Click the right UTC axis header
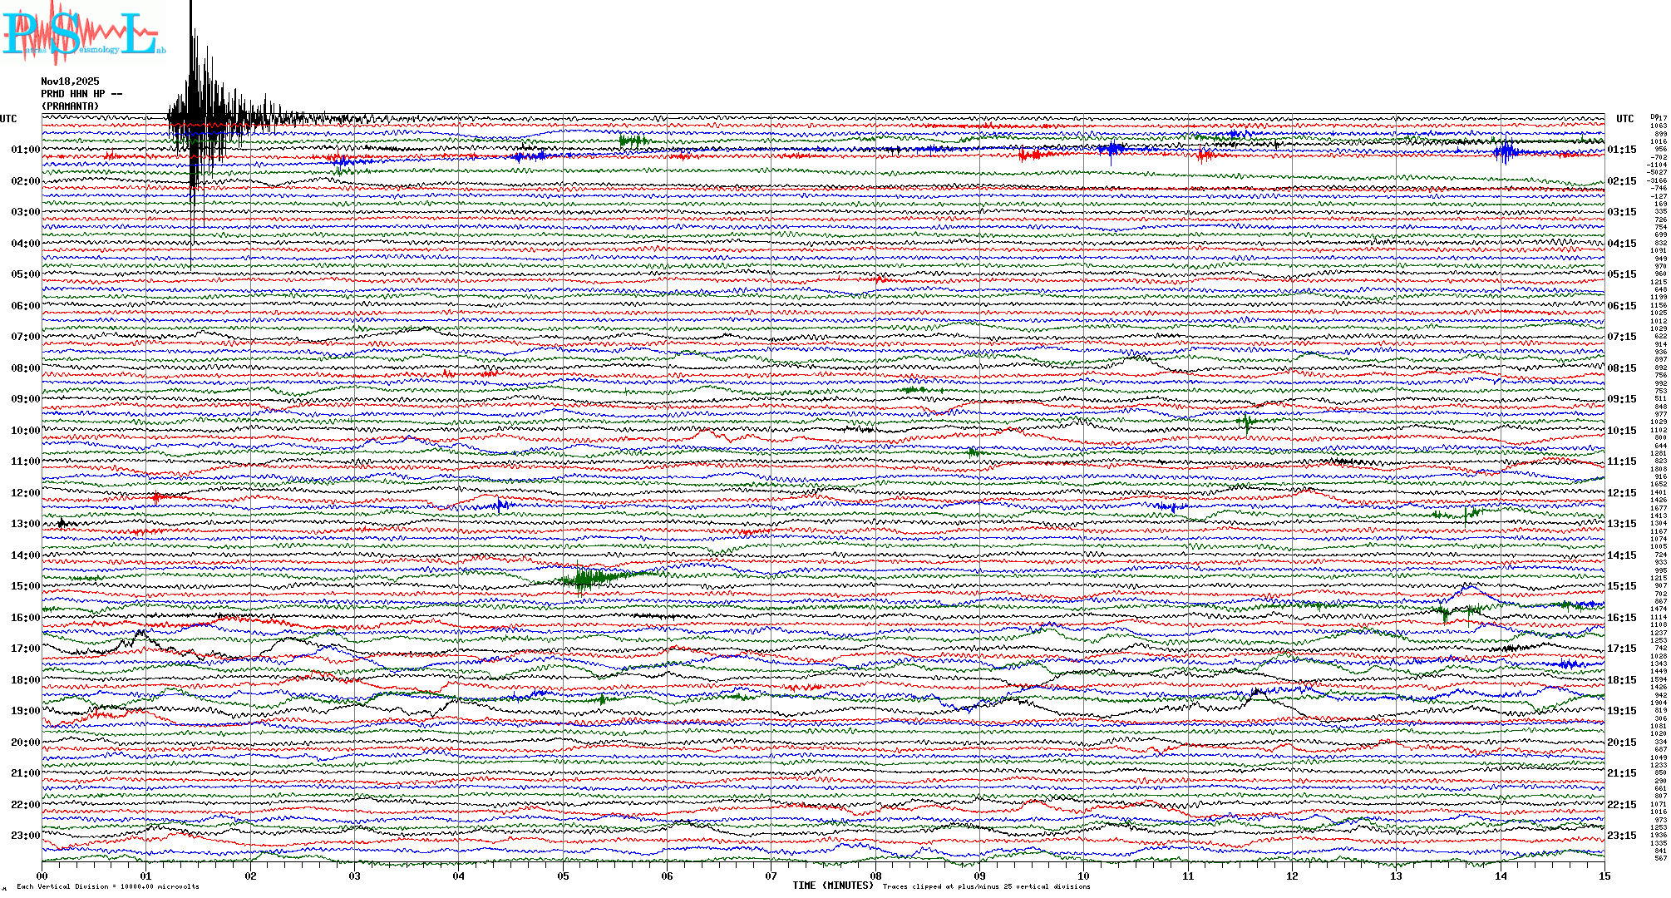 (x=1624, y=119)
